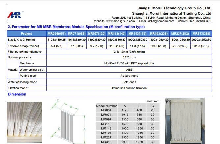Click the Immersed suction filtration value
This screenshot has height=144, width=220.
click(129, 88)
